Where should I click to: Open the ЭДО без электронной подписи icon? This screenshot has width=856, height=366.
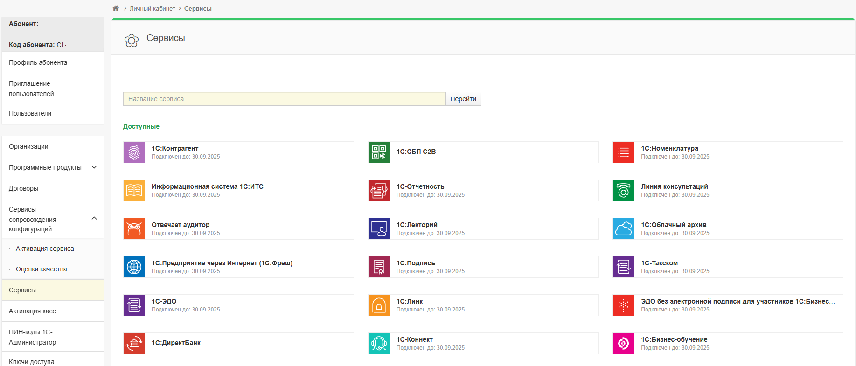623,305
